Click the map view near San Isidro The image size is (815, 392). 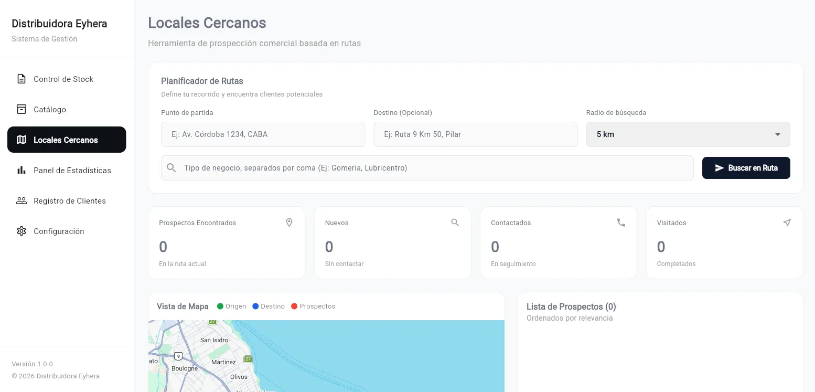click(x=215, y=340)
